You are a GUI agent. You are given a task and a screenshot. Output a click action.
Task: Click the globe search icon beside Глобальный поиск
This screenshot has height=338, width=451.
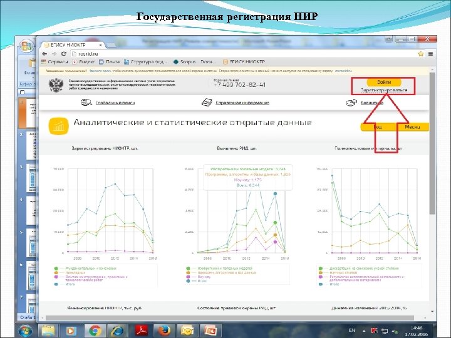tap(86, 102)
